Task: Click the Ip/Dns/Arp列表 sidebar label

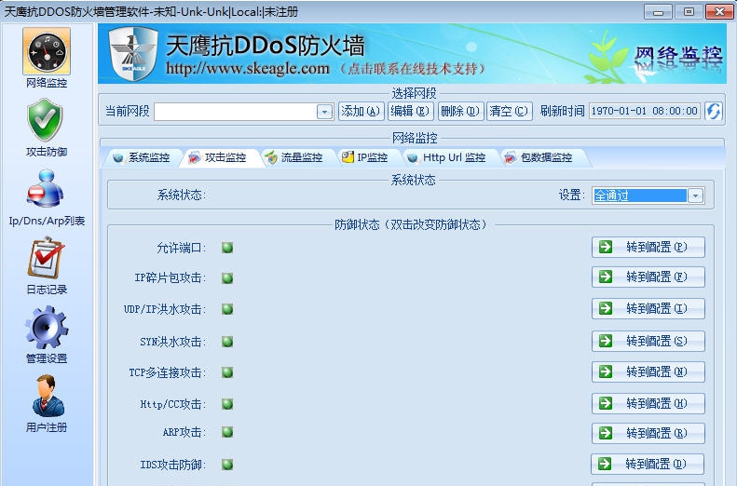Action: [x=47, y=221]
